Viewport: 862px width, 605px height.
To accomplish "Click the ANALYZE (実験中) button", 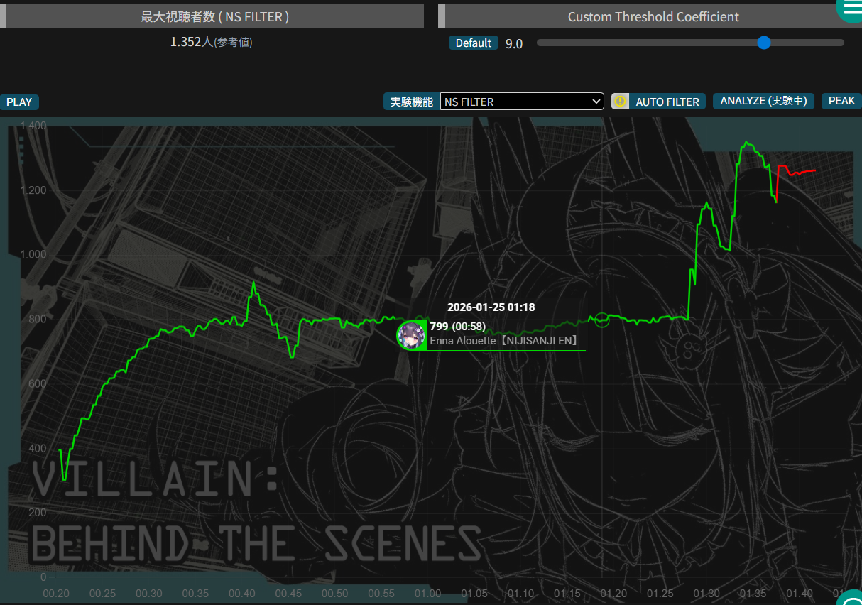I will point(763,101).
